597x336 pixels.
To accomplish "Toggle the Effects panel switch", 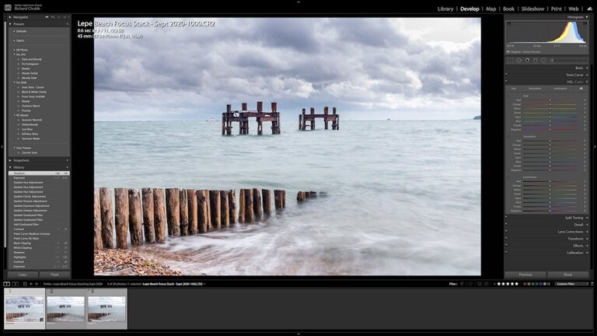I will pos(506,244).
